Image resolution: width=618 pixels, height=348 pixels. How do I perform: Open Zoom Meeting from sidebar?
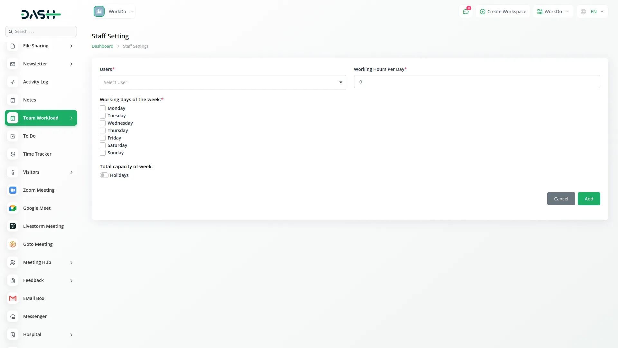coord(39,190)
